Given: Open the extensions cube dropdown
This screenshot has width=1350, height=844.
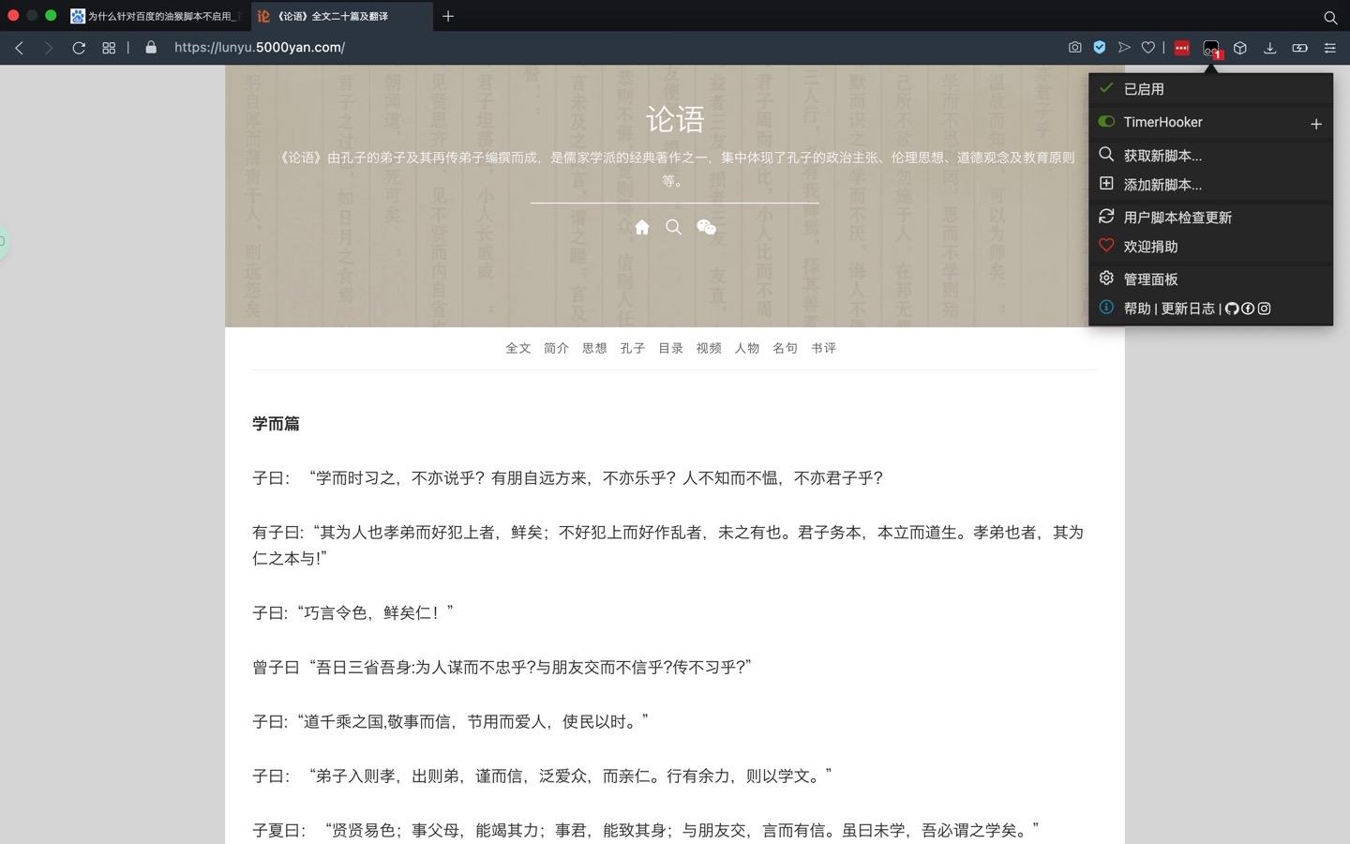Looking at the screenshot, I should coord(1239,48).
